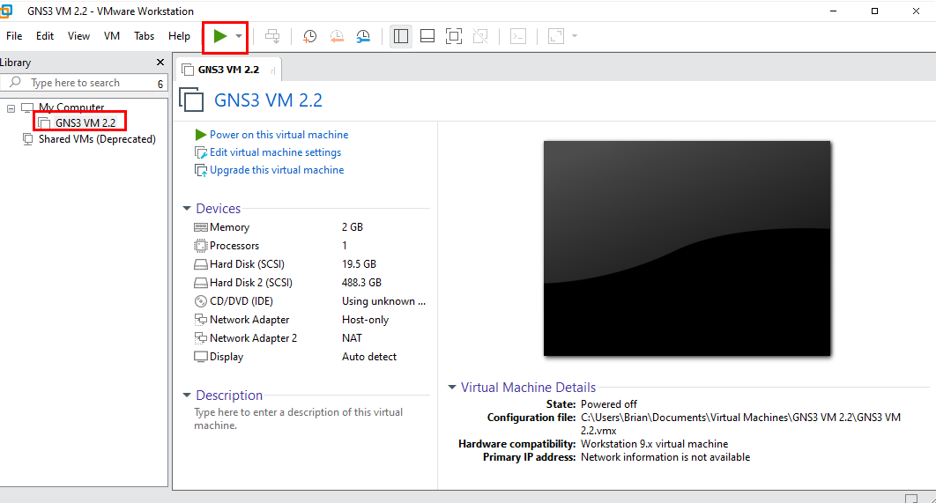Open the View menu
936x503 pixels.
(78, 36)
